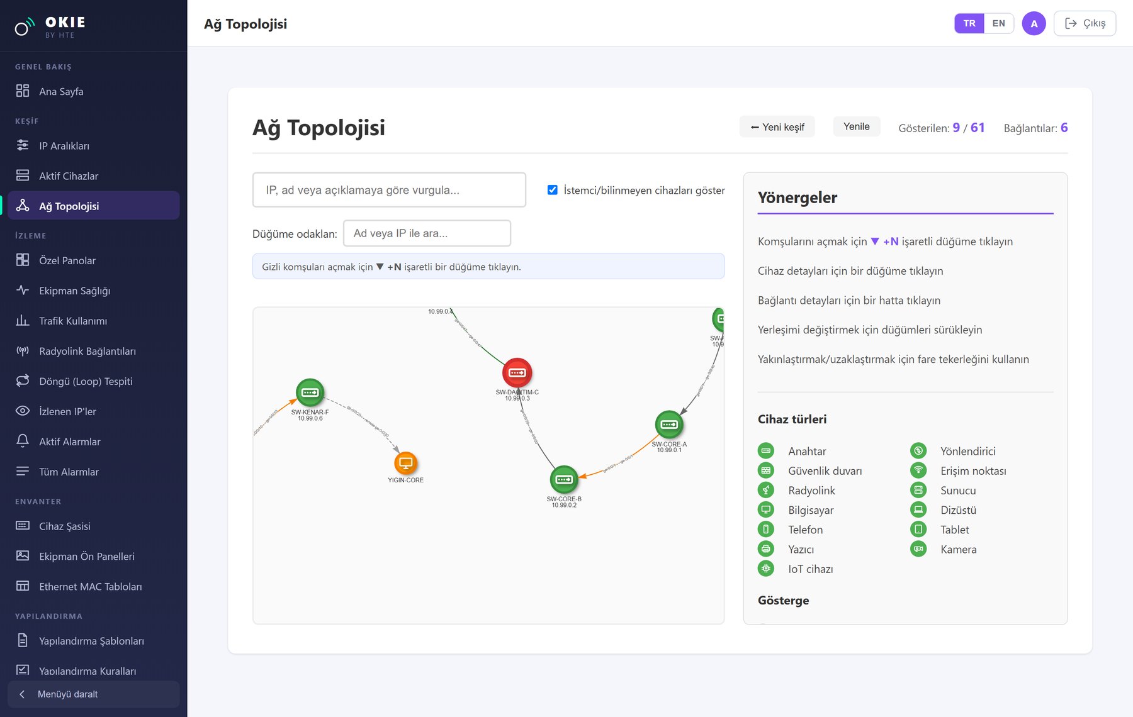
Task: Click the Trafik Kullanımı bar chart icon
Action: coord(23,320)
